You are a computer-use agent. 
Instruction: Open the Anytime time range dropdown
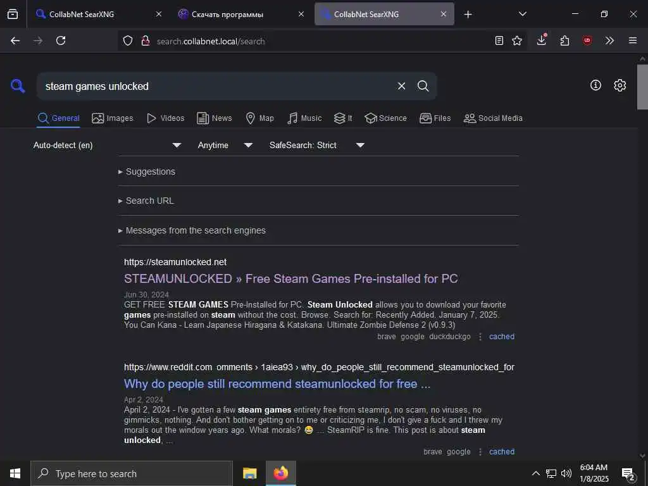(x=225, y=145)
